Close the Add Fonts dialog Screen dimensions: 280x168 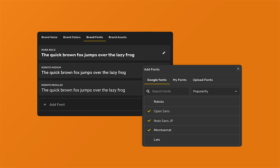click(238, 69)
